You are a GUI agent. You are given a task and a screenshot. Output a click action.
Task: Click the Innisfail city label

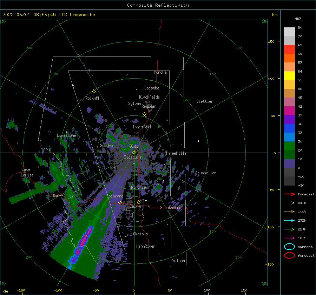click(x=142, y=127)
